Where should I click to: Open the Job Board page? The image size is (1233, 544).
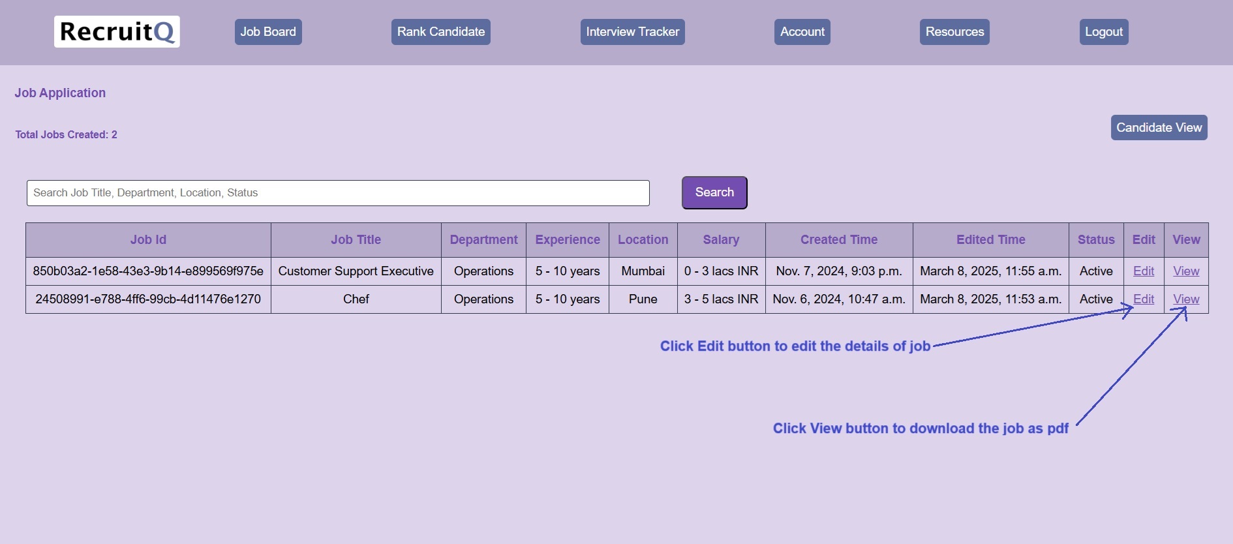tap(268, 32)
